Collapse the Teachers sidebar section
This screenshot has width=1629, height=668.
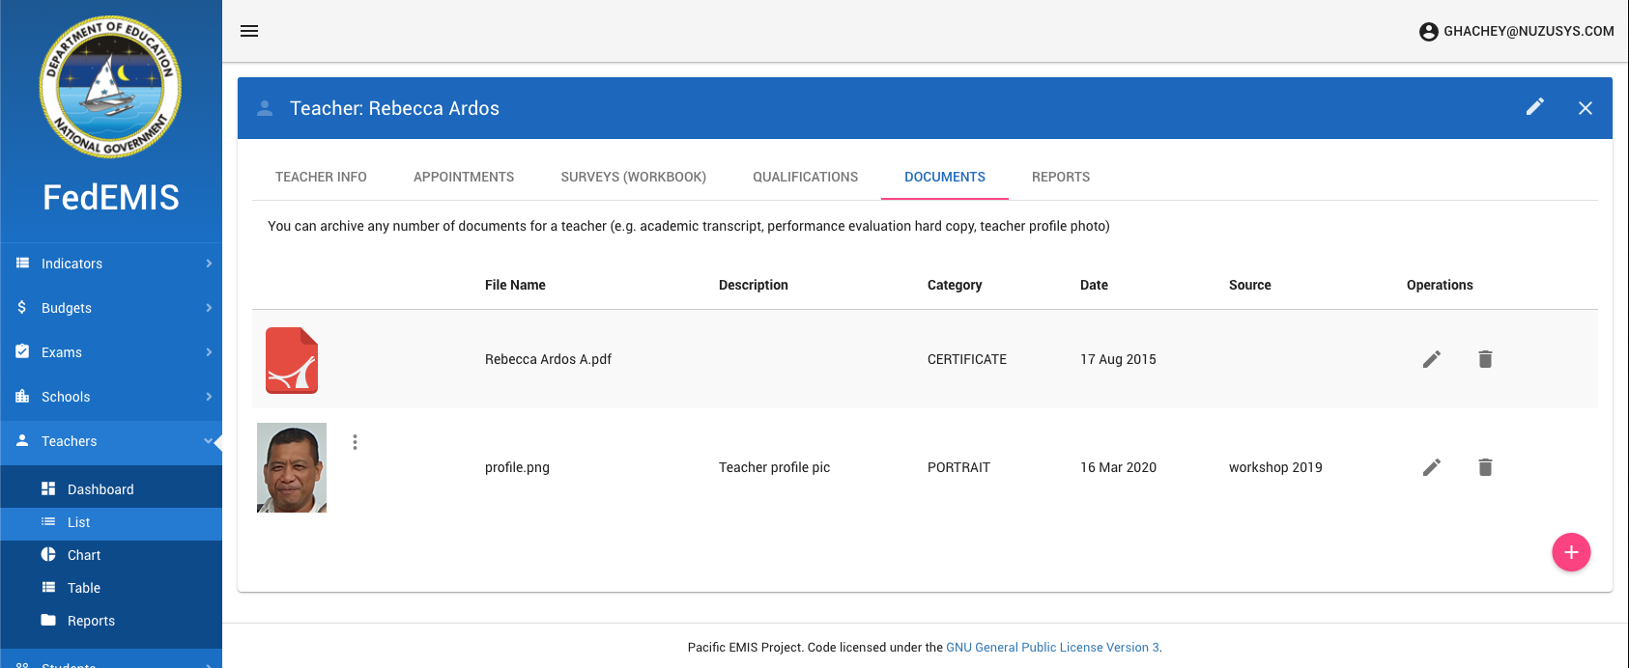point(111,441)
